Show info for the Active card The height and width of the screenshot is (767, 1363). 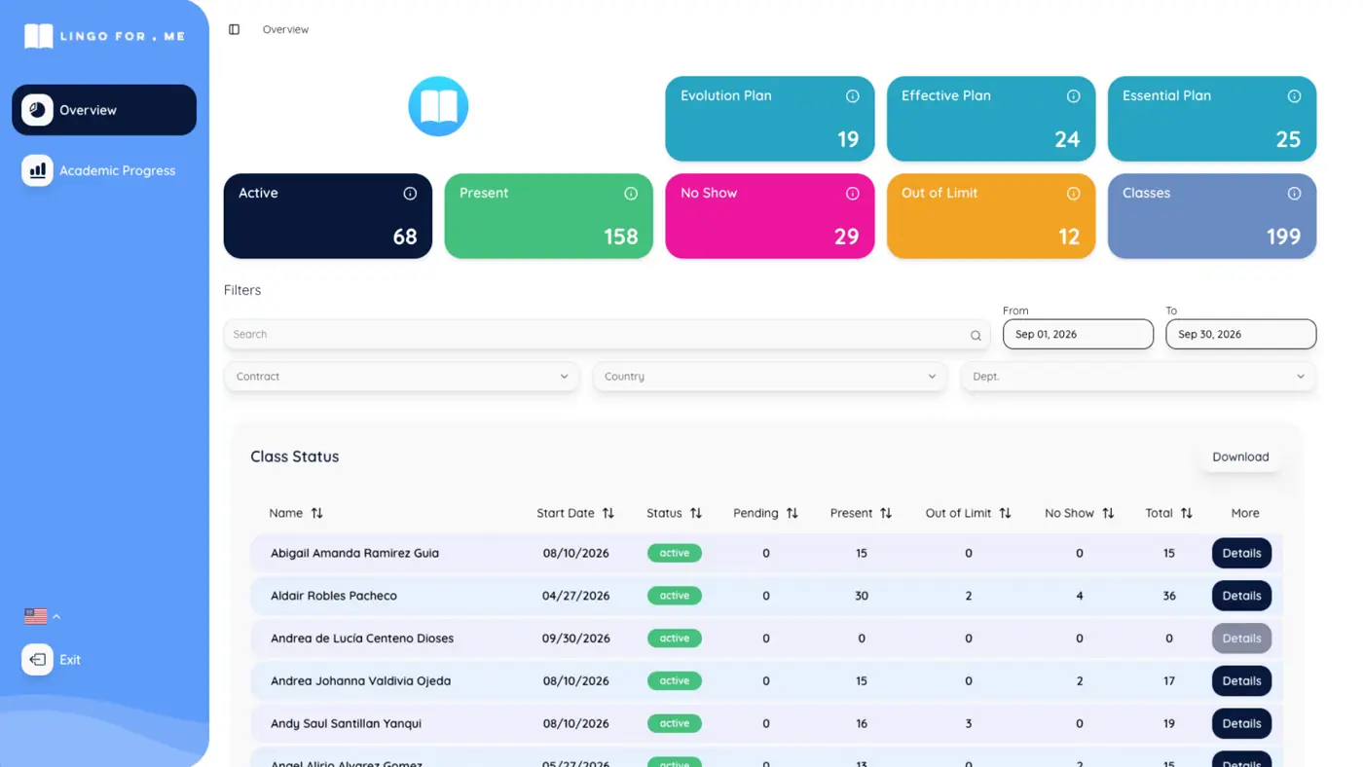coord(410,194)
